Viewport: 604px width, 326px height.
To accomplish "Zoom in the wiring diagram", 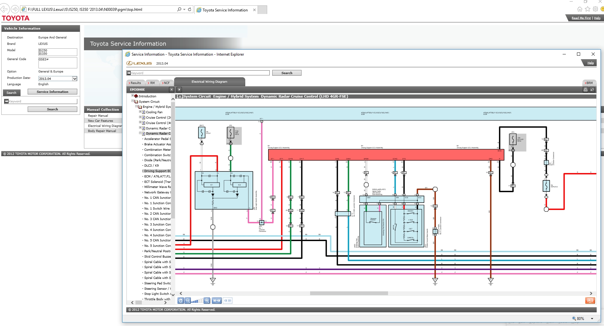I will (x=207, y=301).
